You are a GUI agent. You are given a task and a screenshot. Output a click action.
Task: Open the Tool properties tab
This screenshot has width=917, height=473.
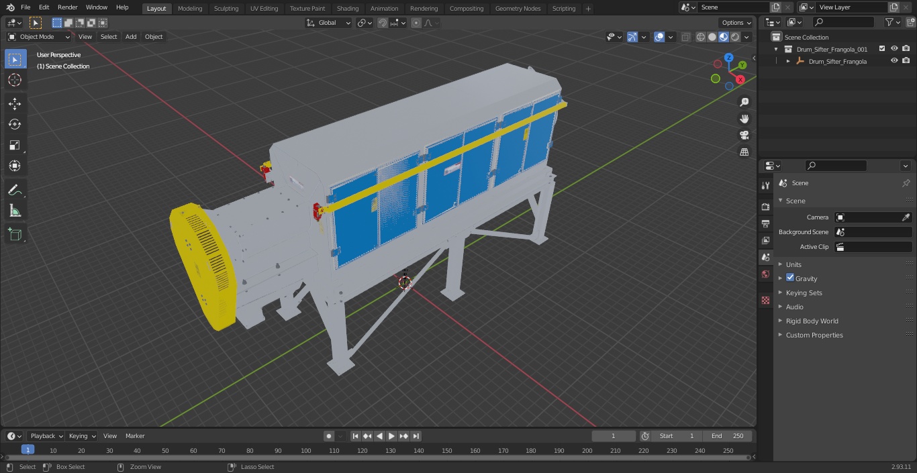[x=765, y=186]
